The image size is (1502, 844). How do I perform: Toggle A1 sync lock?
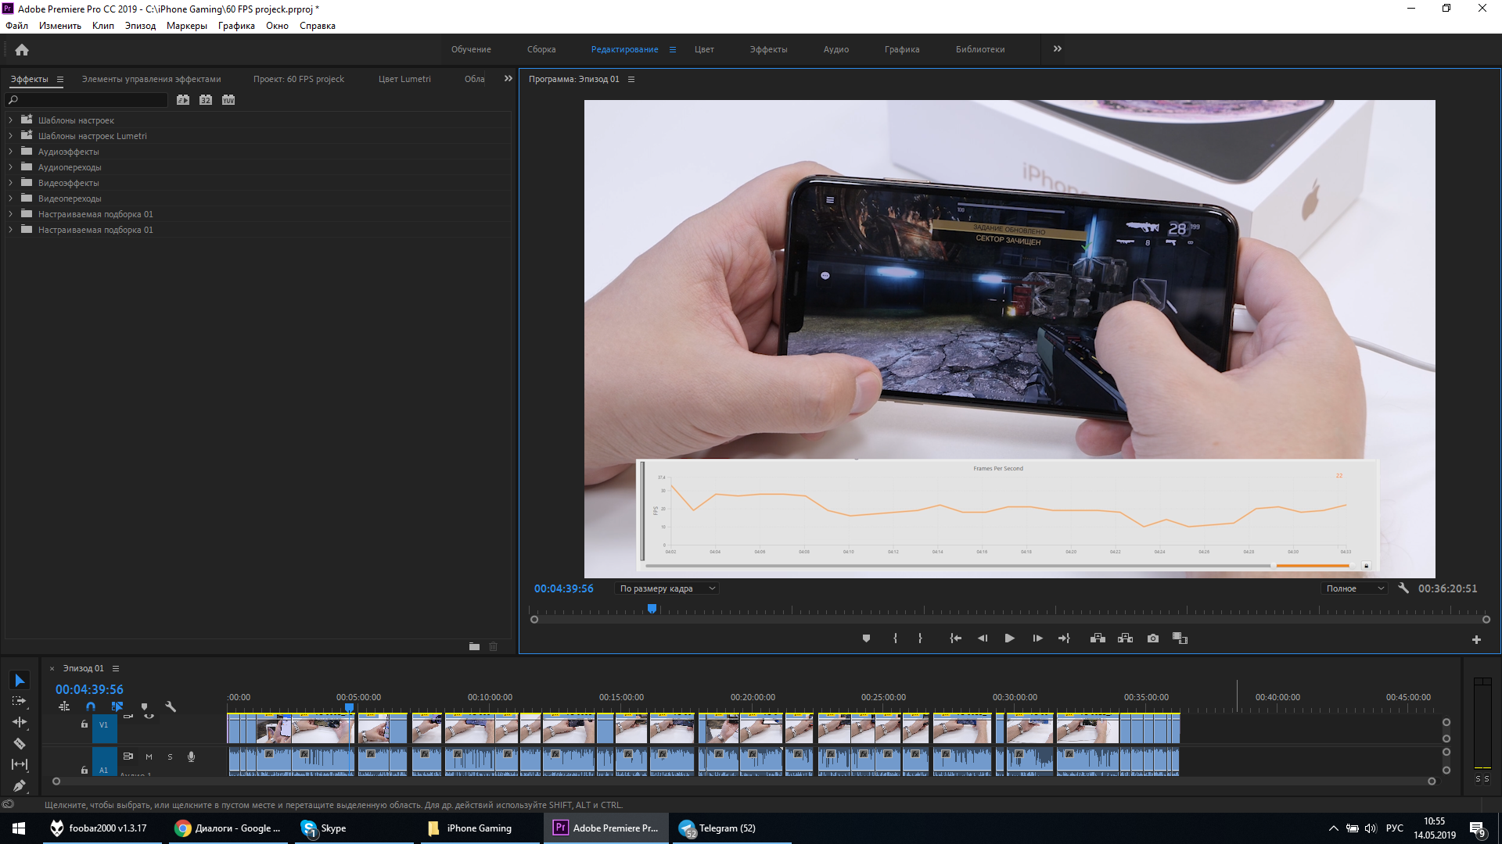click(128, 756)
